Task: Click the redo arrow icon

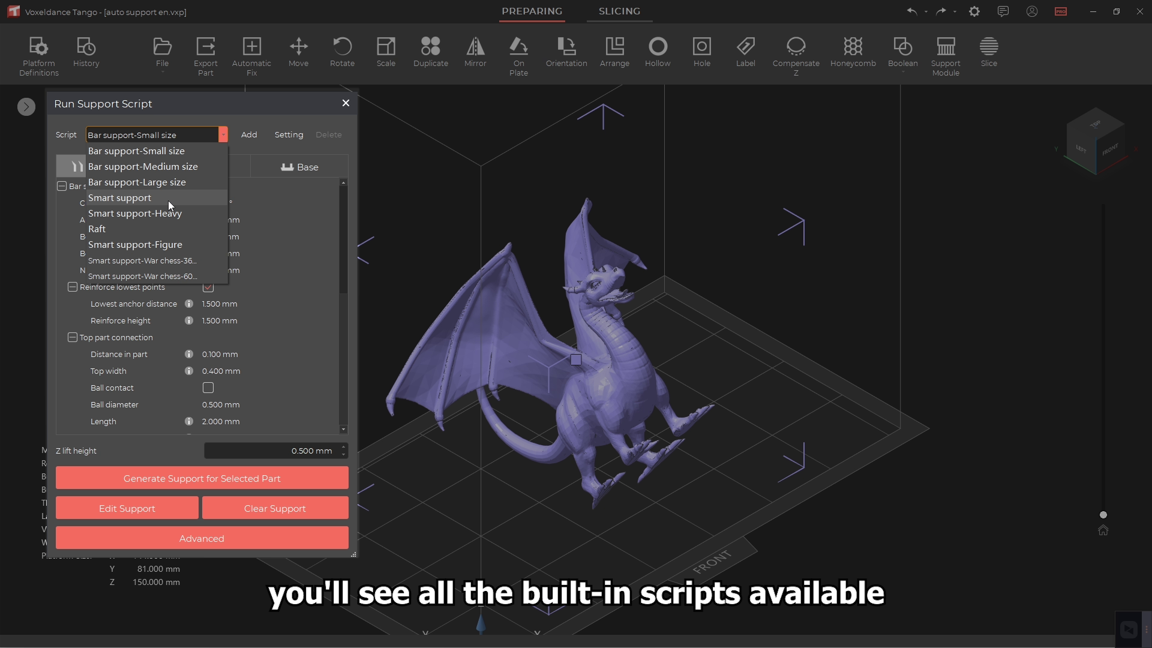Action: click(x=941, y=11)
